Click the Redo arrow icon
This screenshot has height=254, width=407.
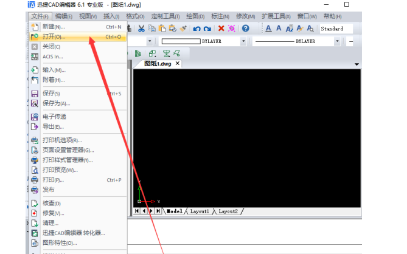[x=207, y=29]
